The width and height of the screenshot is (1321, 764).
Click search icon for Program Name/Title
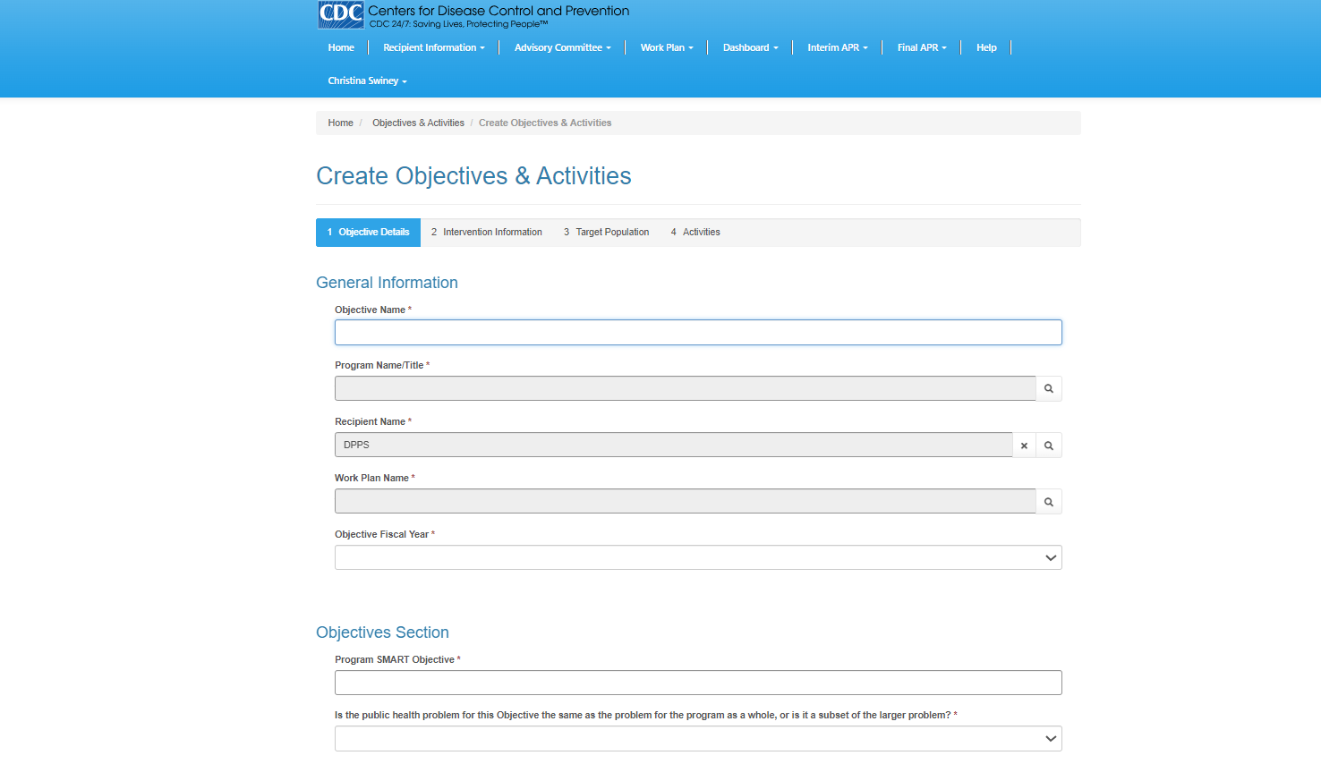pyautogui.click(x=1048, y=389)
